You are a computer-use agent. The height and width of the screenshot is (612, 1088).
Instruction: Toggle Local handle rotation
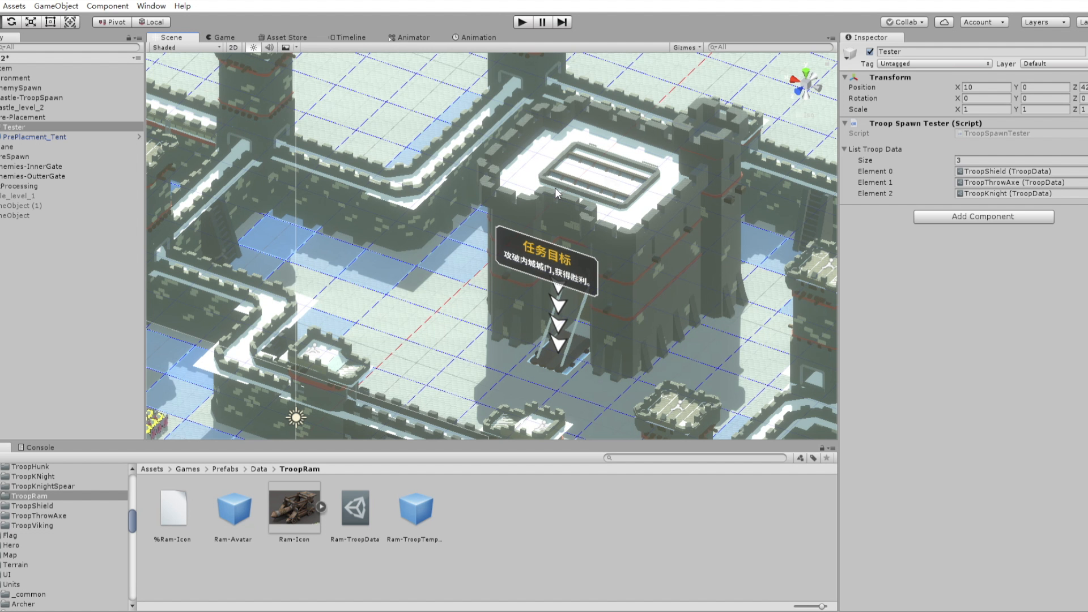click(x=151, y=22)
